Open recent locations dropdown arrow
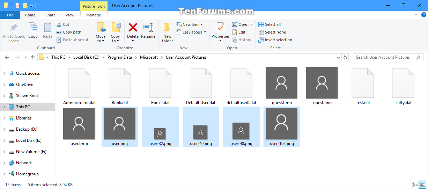Image resolution: width=428 pixels, height=189 pixels. coord(25,57)
